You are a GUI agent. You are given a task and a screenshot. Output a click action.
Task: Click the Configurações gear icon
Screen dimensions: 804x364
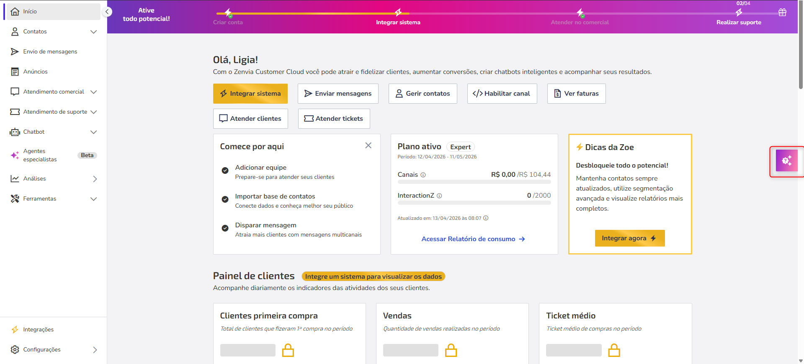(x=15, y=349)
